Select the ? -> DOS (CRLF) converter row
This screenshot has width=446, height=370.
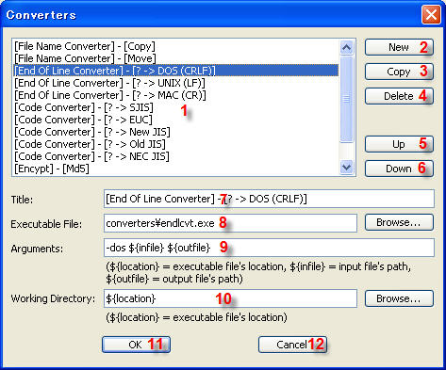click(176, 71)
